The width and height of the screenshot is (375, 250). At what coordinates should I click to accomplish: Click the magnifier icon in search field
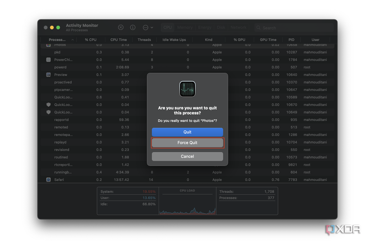pyautogui.click(x=259, y=28)
